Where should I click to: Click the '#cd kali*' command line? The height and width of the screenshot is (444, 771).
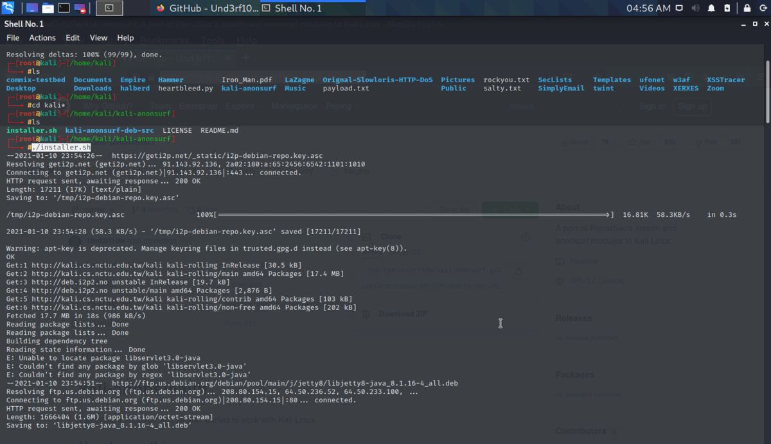coord(46,105)
